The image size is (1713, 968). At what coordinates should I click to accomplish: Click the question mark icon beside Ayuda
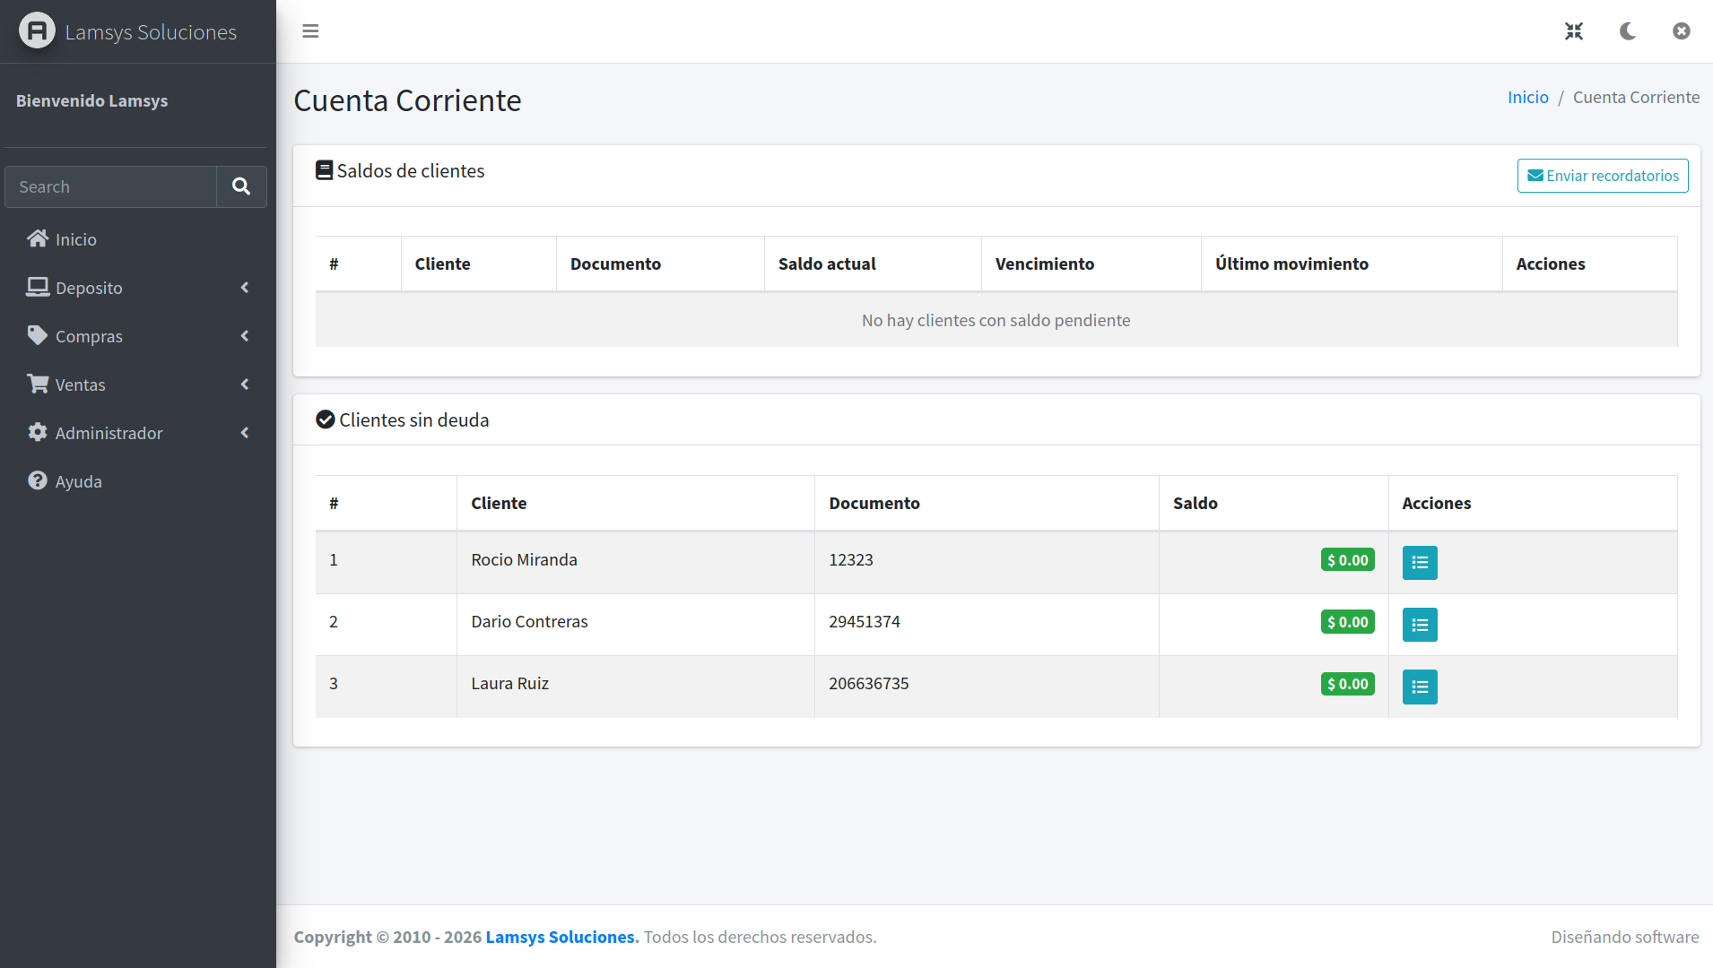38,480
